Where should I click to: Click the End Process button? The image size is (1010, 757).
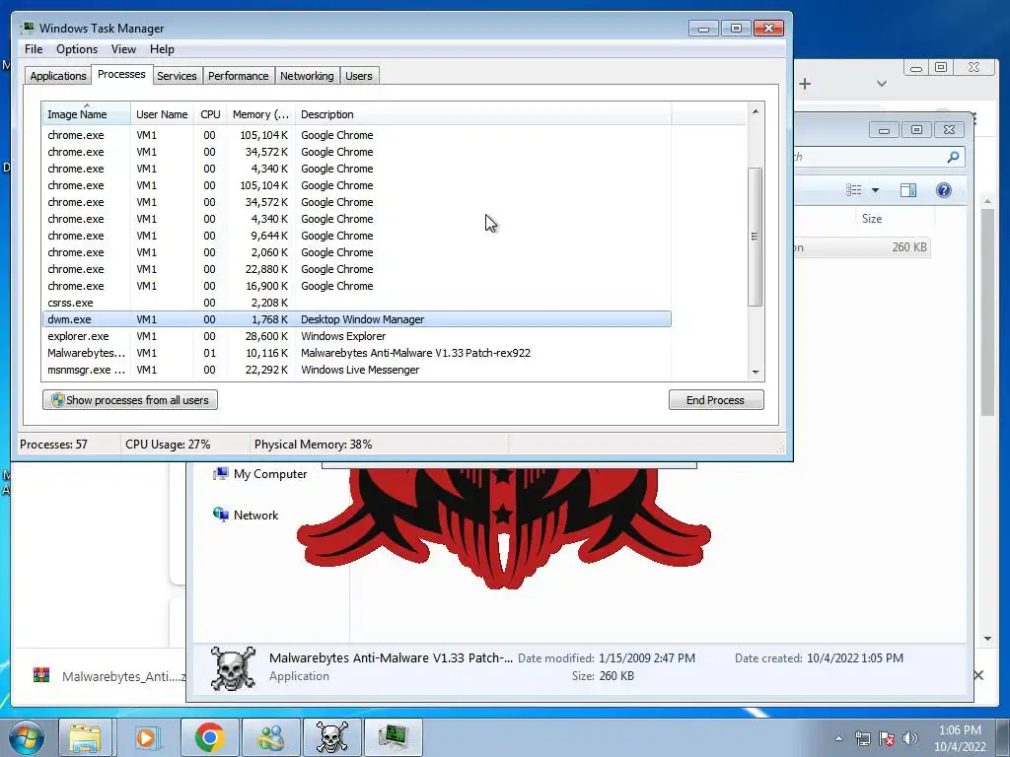coord(716,400)
